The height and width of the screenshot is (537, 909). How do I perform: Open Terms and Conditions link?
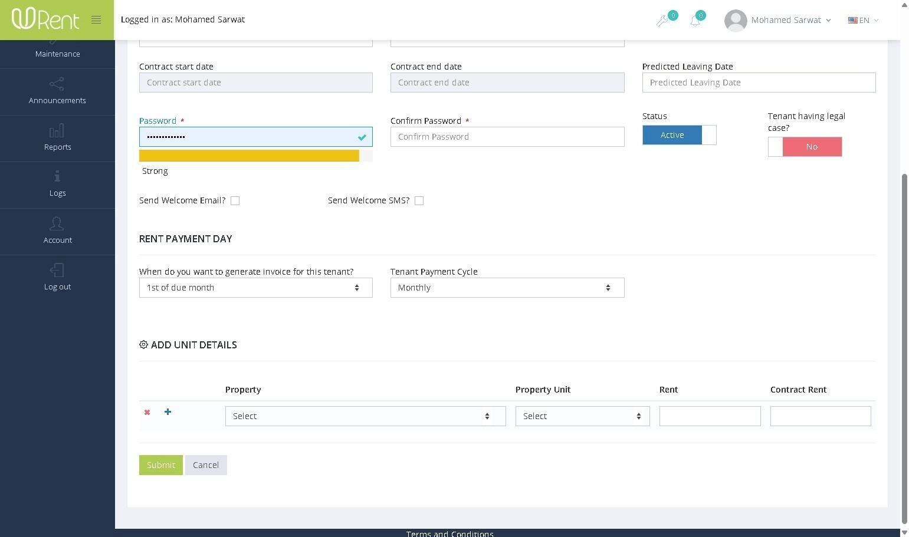point(449,533)
